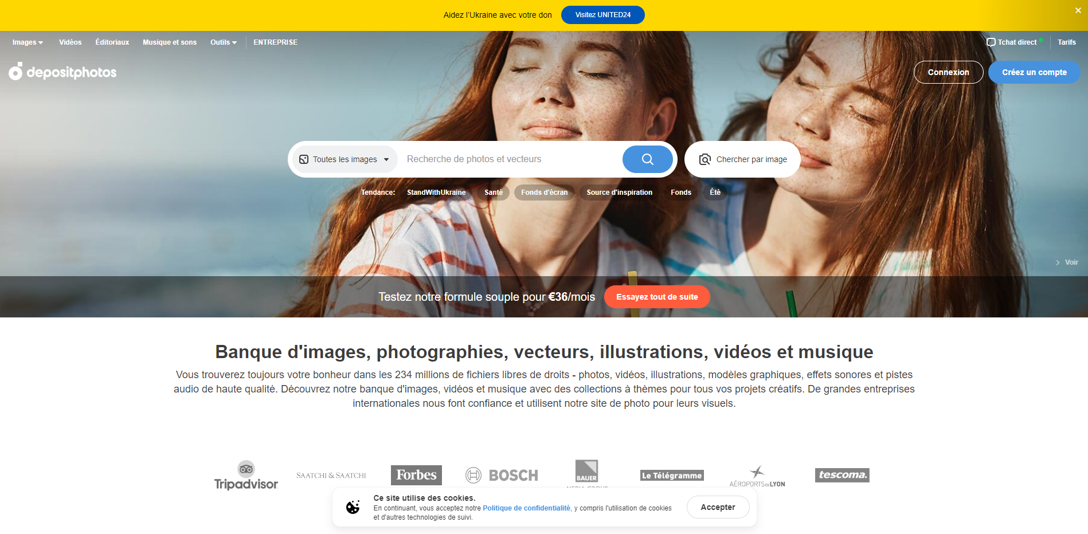Expand the Outils menu dropdown
1088x534 pixels.
point(223,42)
